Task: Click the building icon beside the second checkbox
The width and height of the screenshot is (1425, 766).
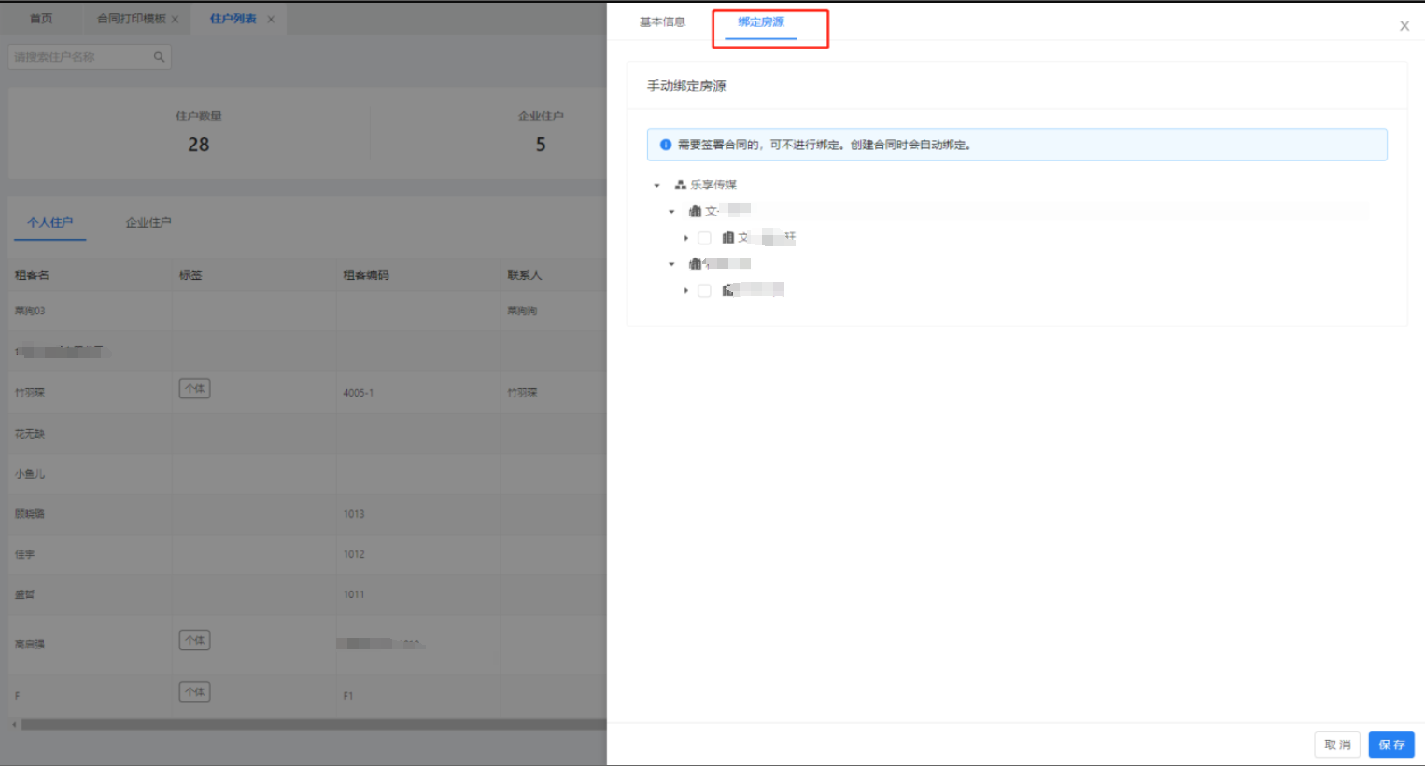Action: click(x=727, y=290)
